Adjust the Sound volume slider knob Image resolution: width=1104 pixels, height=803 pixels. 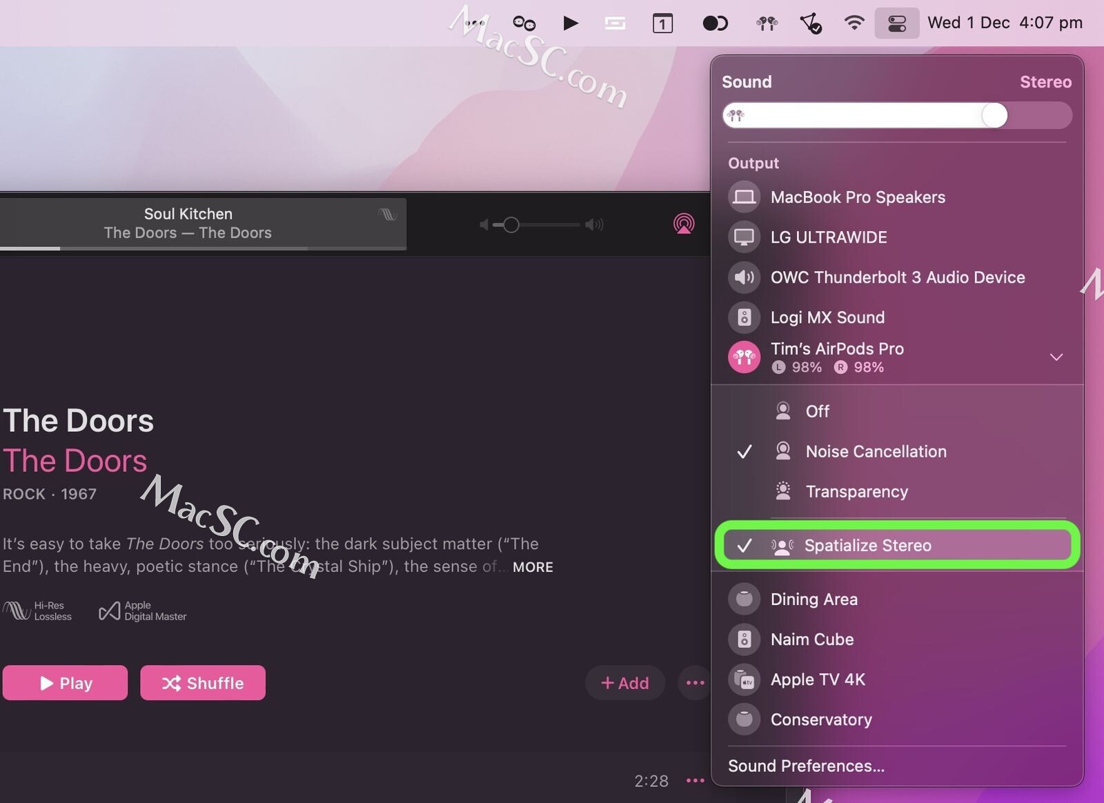point(994,115)
